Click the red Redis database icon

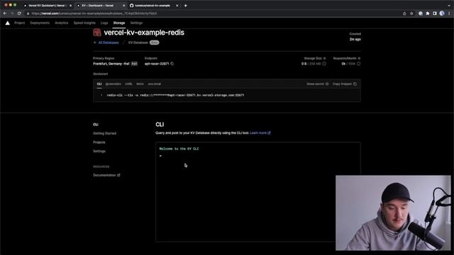[97, 33]
